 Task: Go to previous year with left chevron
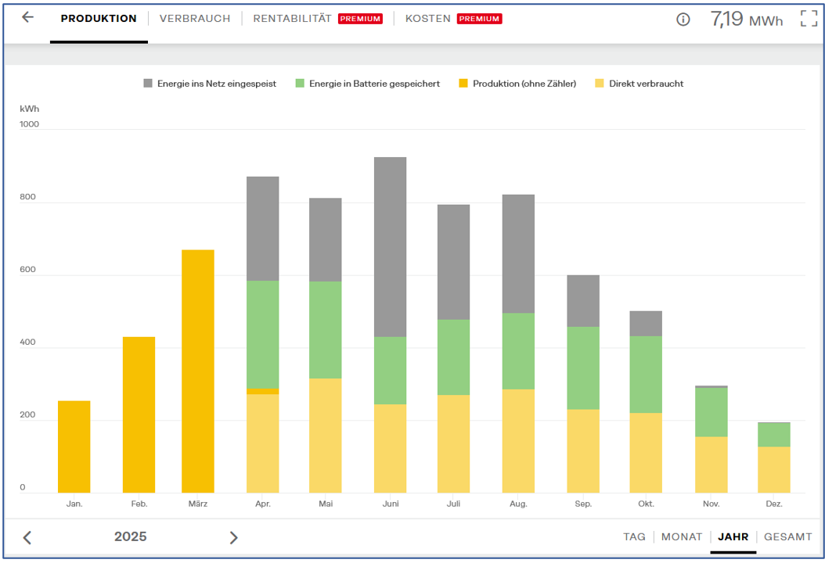(x=27, y=537)
